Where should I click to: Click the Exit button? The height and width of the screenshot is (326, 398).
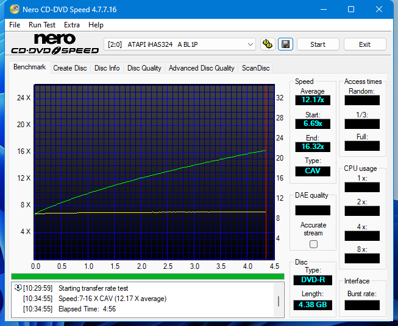tap(364, 44)
